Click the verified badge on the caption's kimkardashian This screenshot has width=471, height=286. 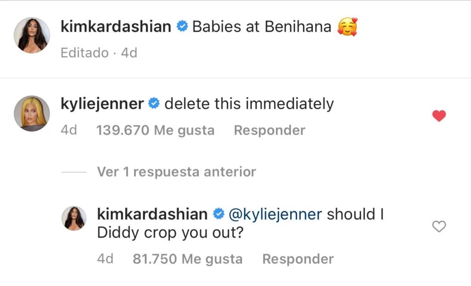pos(182,27)
